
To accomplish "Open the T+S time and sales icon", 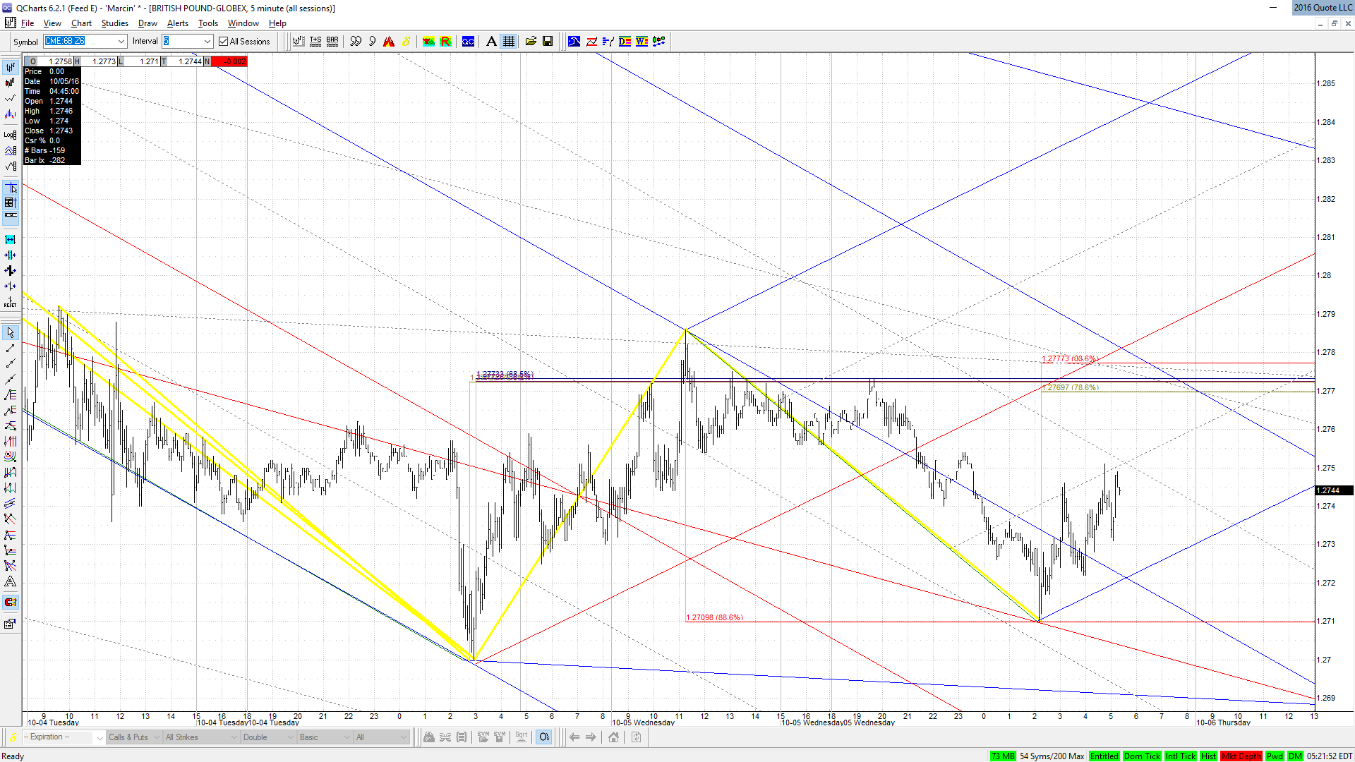I will pos(315,42).
